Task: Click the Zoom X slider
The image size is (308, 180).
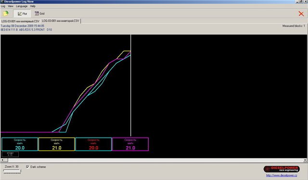Action: [13, 171]
